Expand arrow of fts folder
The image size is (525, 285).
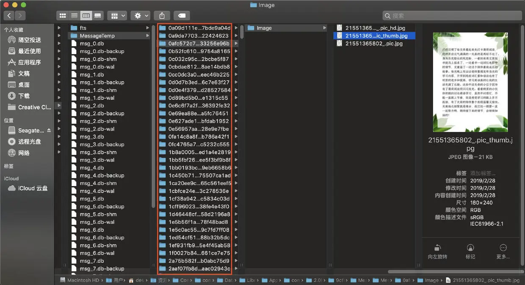coord(147,28)
